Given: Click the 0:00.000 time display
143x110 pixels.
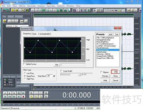Looking at the screenshot, I should click(x=77, y=95).
